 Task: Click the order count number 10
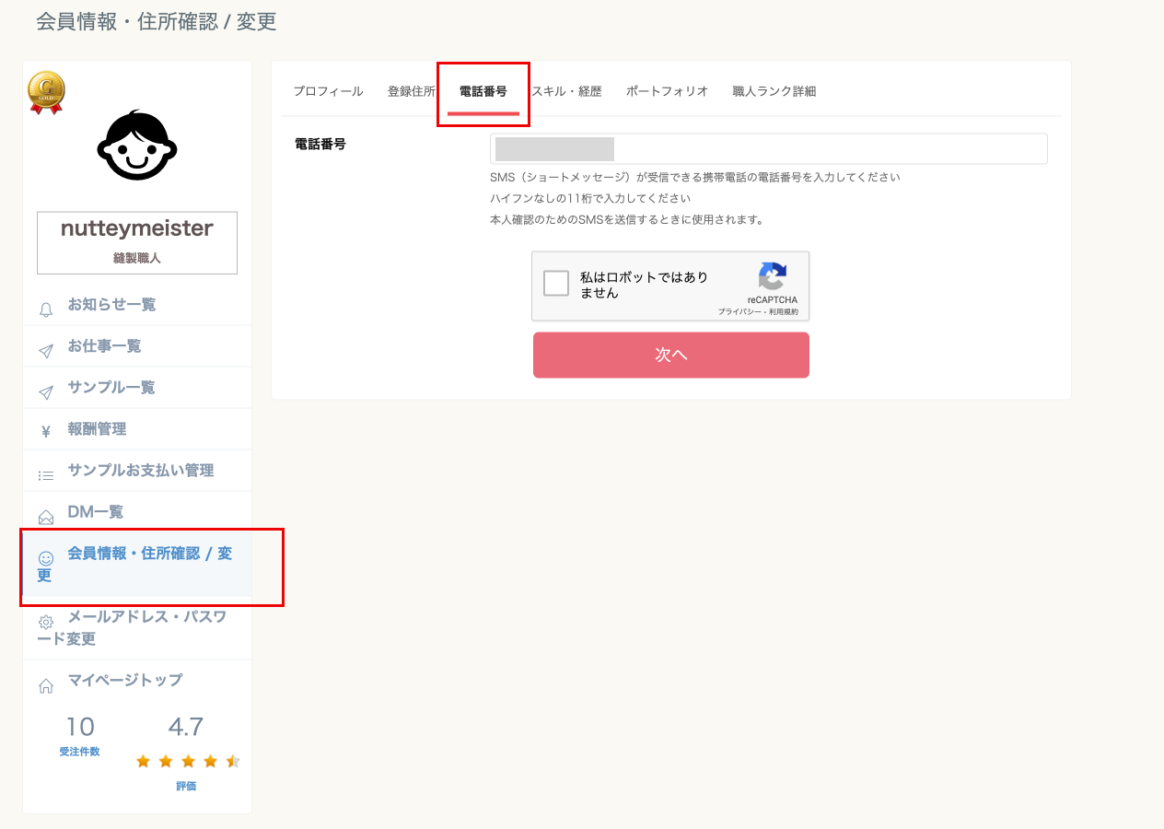pos(80,727)
